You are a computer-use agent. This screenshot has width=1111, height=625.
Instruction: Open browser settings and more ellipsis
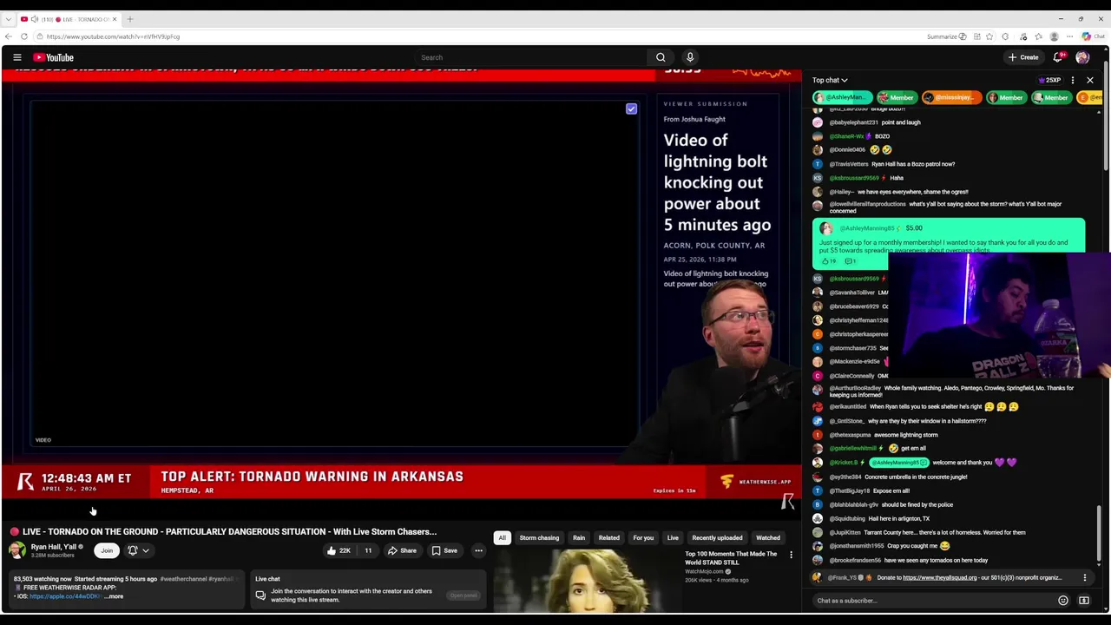tap(1069, 36)
